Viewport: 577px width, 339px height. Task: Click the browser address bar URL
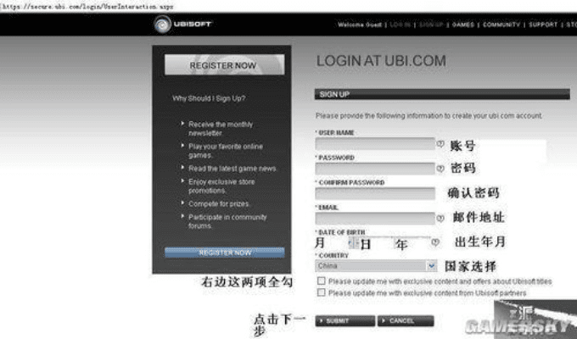[87, 6]
